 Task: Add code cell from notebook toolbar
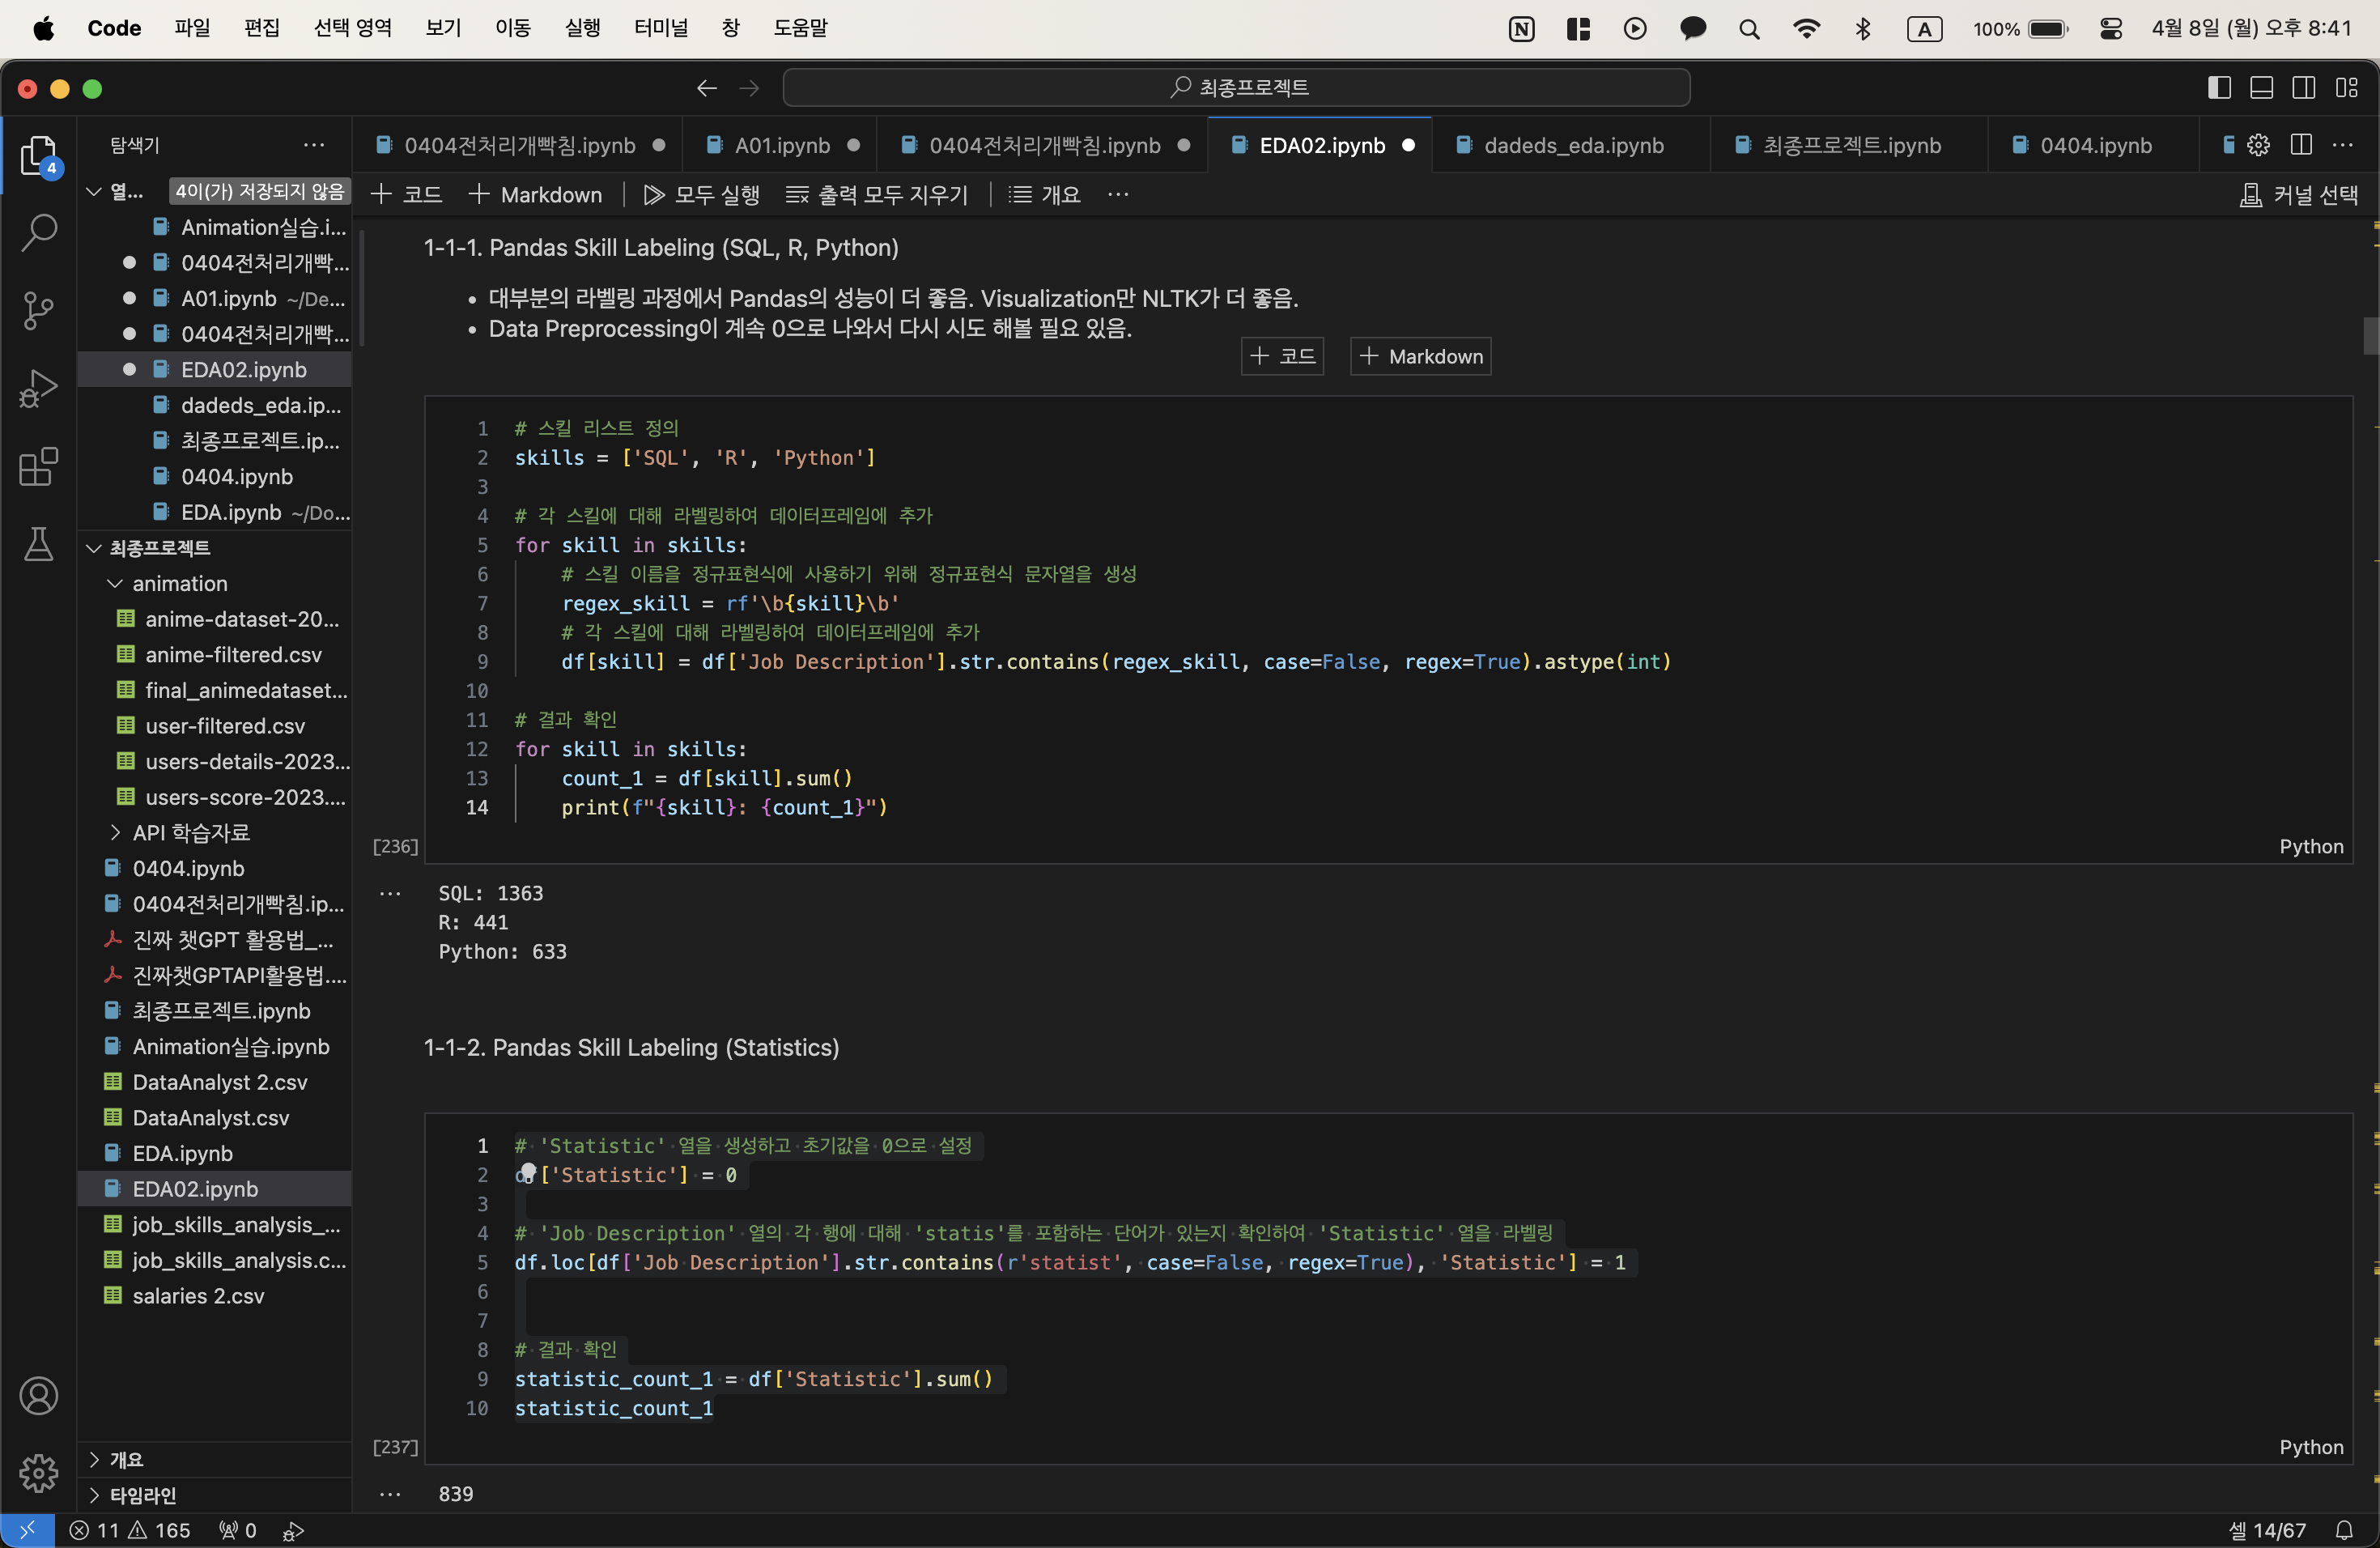pyautogui.click(x=407, y=194)
